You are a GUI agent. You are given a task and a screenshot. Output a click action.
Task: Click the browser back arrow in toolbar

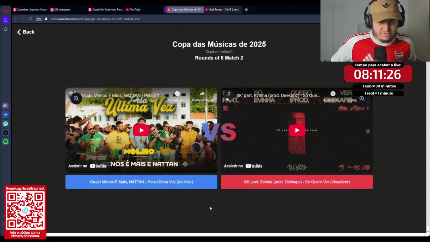click(x=15, y=19)
